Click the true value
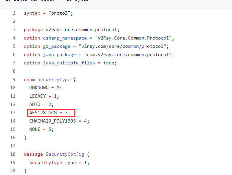The width and height of the screenshot is (232, 175). point(109,63)
